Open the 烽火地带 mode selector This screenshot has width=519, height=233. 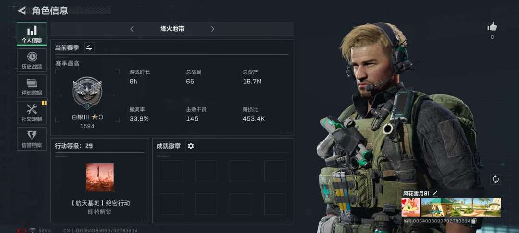pos(172,29)
